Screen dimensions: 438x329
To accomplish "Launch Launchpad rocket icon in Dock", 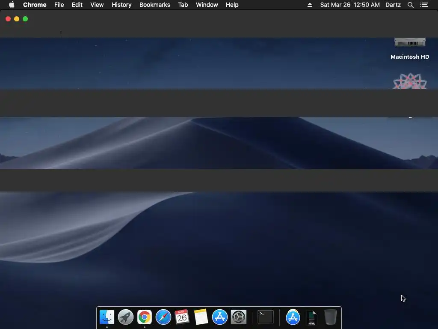I will (125, 317).
